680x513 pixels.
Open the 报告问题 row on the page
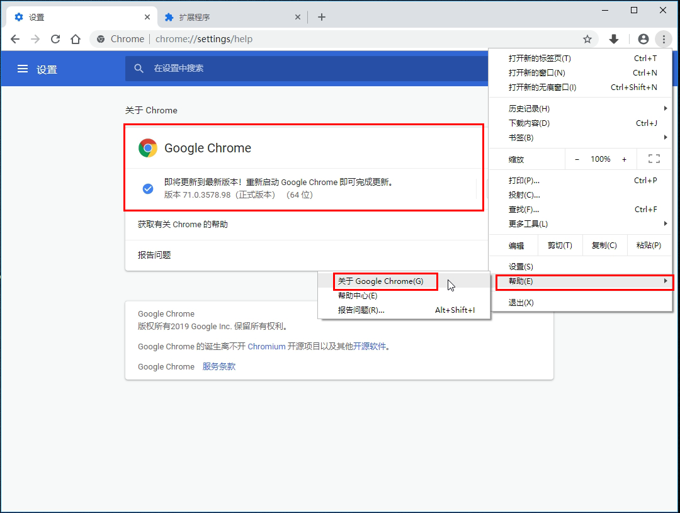coord(306,255)
